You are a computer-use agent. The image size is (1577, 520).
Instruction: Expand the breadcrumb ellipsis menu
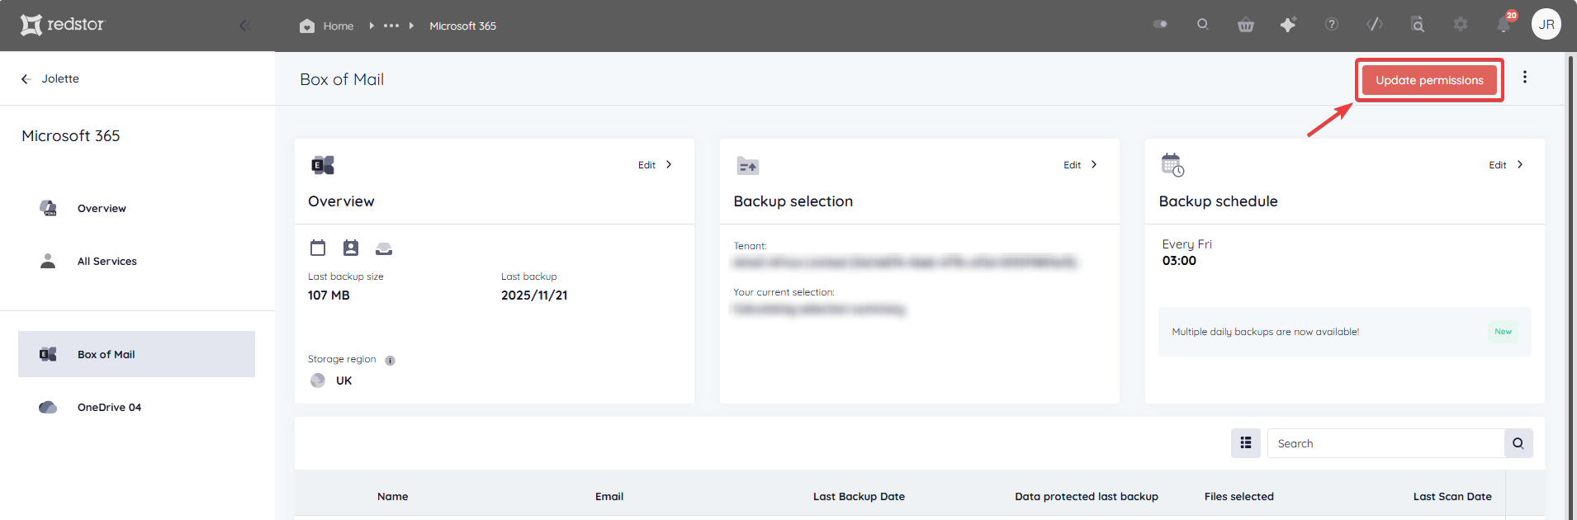point(391,26)
